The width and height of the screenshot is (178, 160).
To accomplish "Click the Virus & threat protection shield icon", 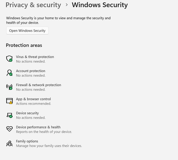I will click(9, 59).
